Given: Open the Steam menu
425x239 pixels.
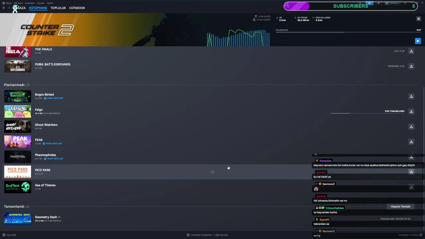Looking at the screenshot, I should coord(8,3).
